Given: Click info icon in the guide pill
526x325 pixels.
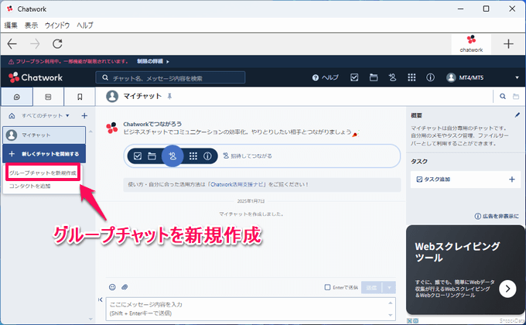Looking at the screenshot, I should click(207, 156).
